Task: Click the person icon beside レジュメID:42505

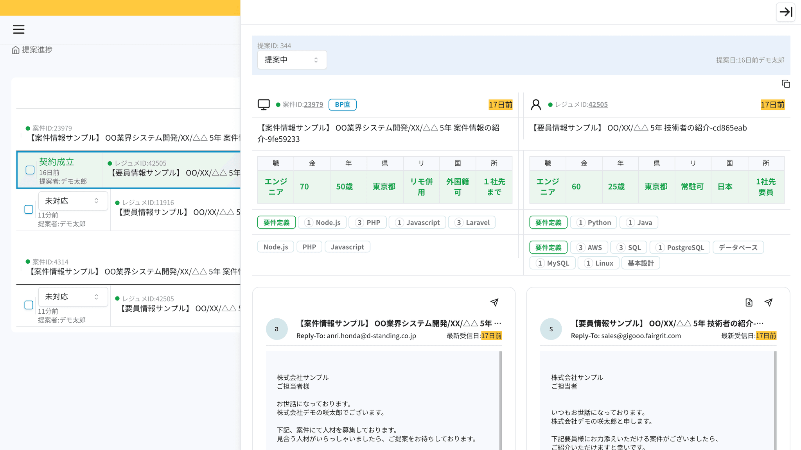Action: coord(536,105)
